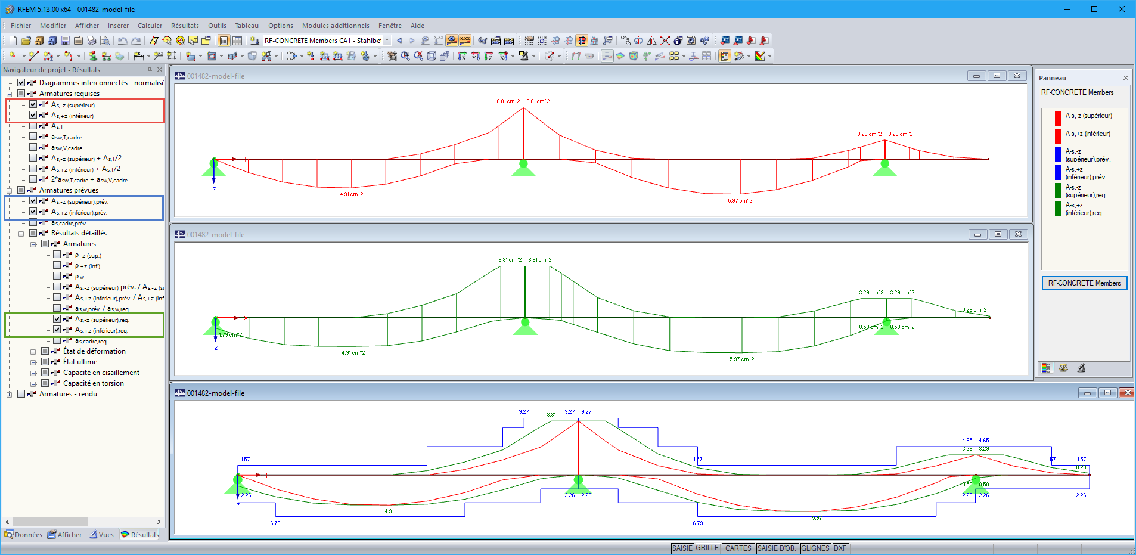
Task: Open the color scale tab in Panneau
Action: point(1046,368)
